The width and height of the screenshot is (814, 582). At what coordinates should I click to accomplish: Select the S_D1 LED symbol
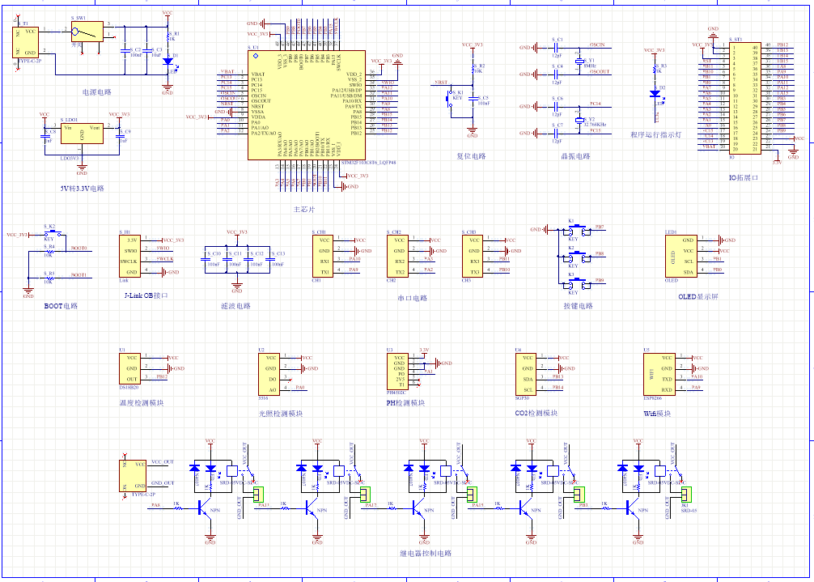tap(167, 62)
